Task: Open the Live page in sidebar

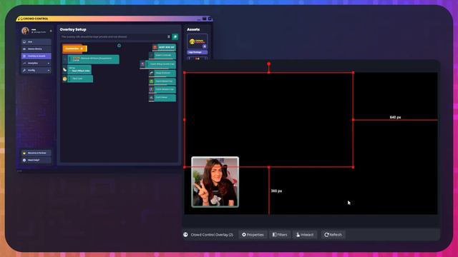Action: click(36, 42)
